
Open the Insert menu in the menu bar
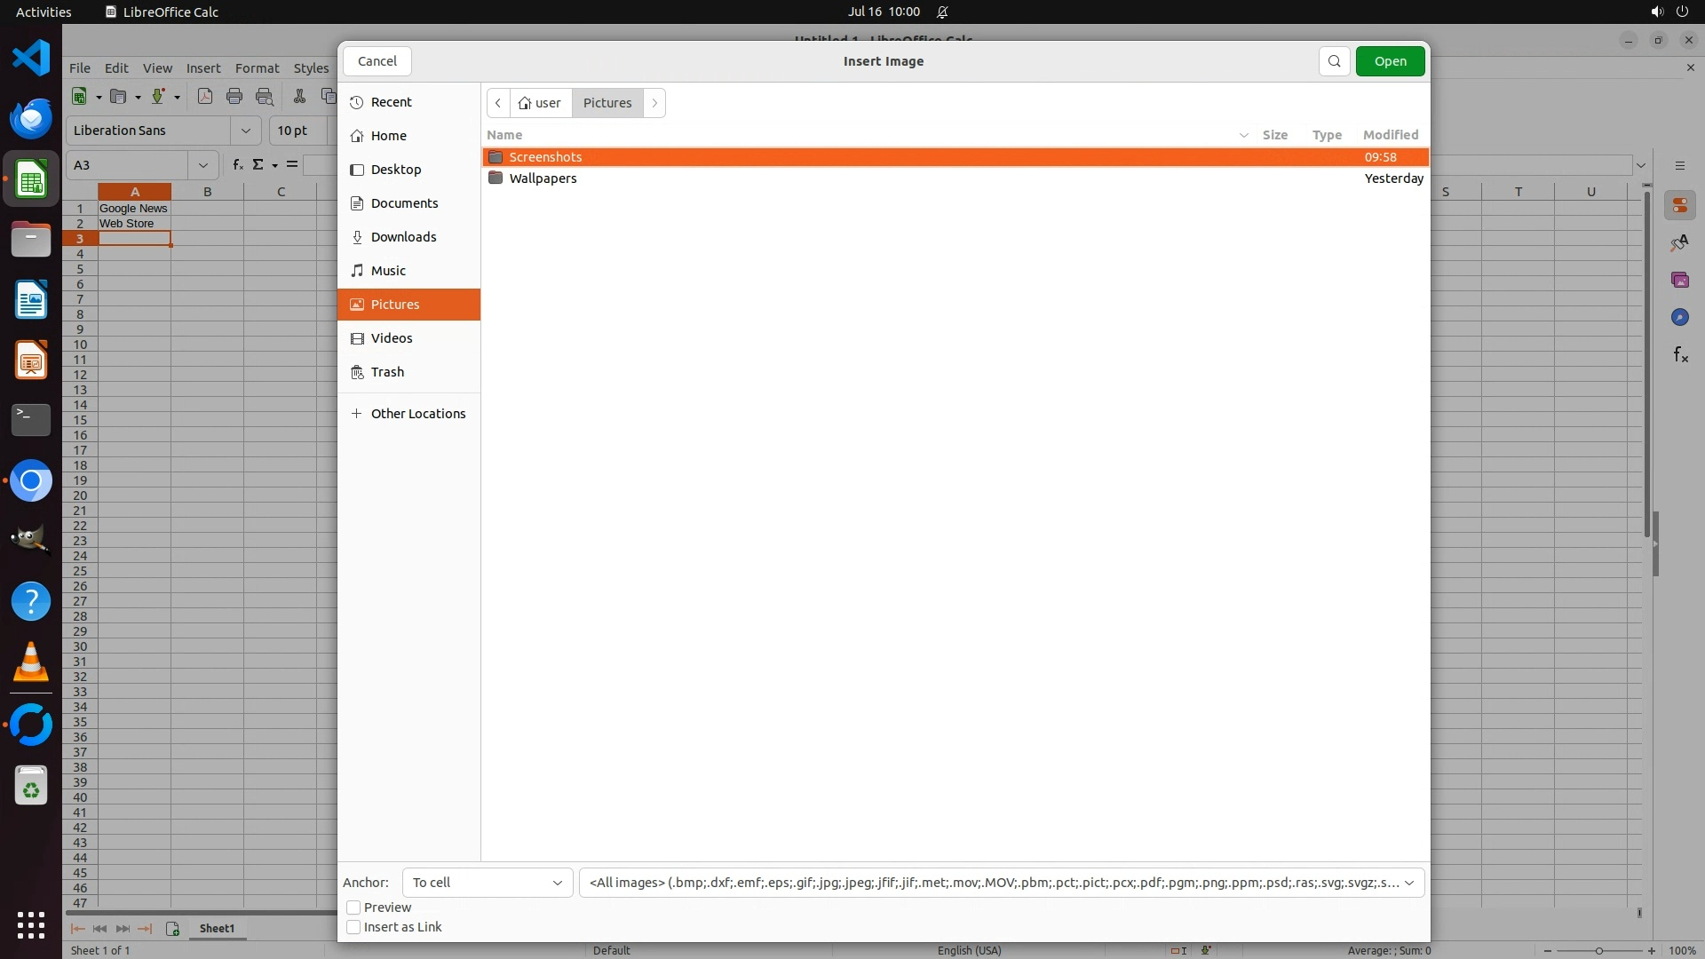pos(203,68)
